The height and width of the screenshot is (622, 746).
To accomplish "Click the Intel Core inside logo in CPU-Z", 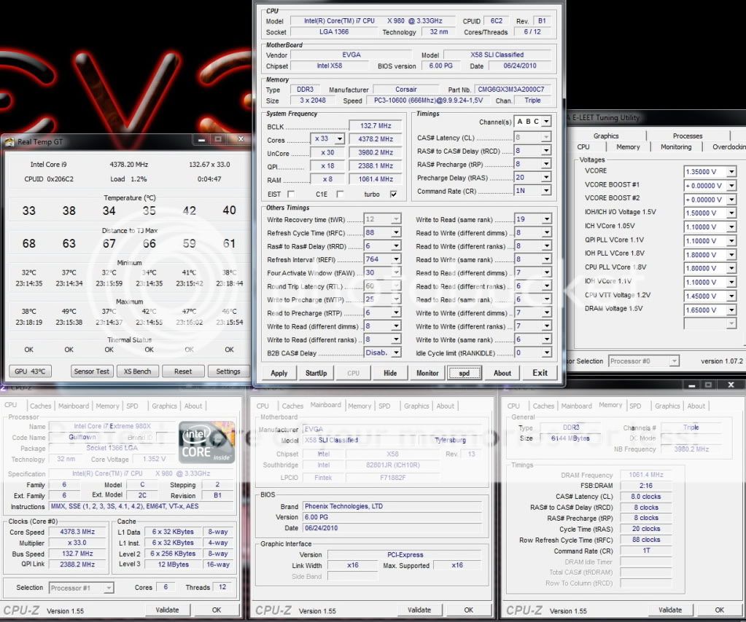I will (207, 441).
